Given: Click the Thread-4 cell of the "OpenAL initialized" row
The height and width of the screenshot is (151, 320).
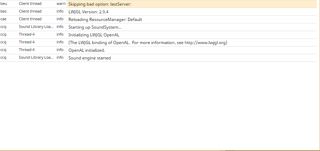Looking at the screenshot, I should tap(27, 50).
